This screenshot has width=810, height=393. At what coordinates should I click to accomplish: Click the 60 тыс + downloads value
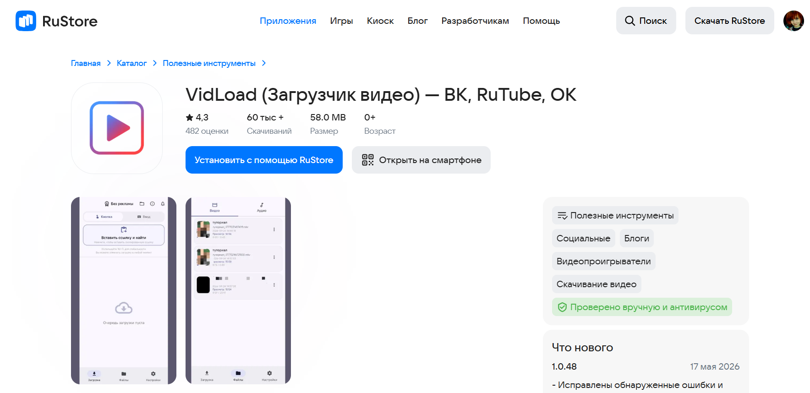click(265, 118)
